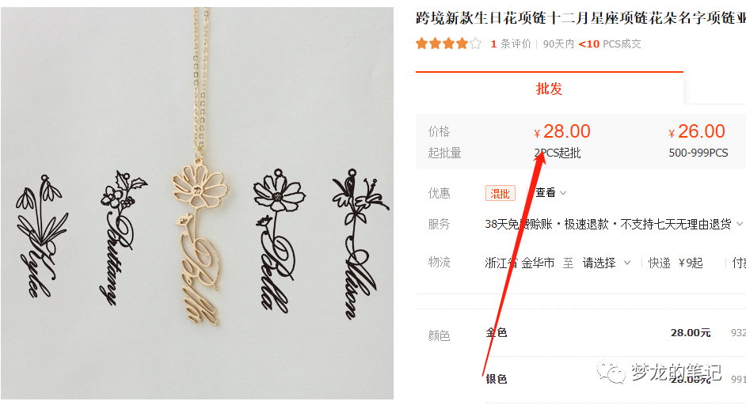
Task: Click the ¥28.00 price tier
Action: [562, 131]
